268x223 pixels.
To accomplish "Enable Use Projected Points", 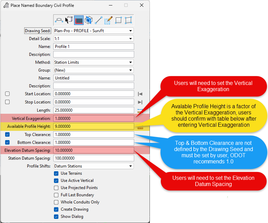I will pyautogui.click(x=56, y=188).
